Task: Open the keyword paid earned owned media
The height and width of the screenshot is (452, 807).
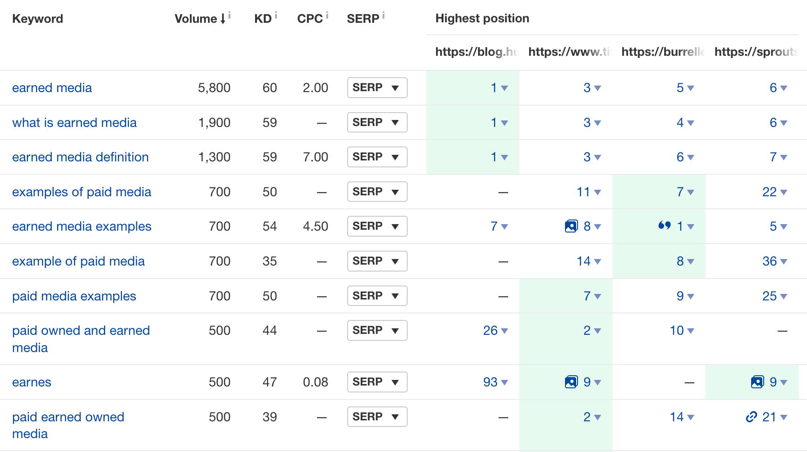Action: (68, 417)
